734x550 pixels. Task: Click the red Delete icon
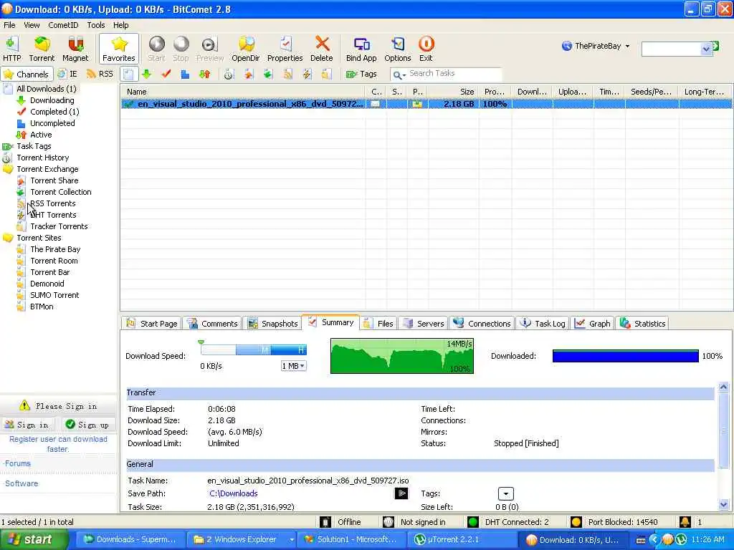click(x=322, y=49)
